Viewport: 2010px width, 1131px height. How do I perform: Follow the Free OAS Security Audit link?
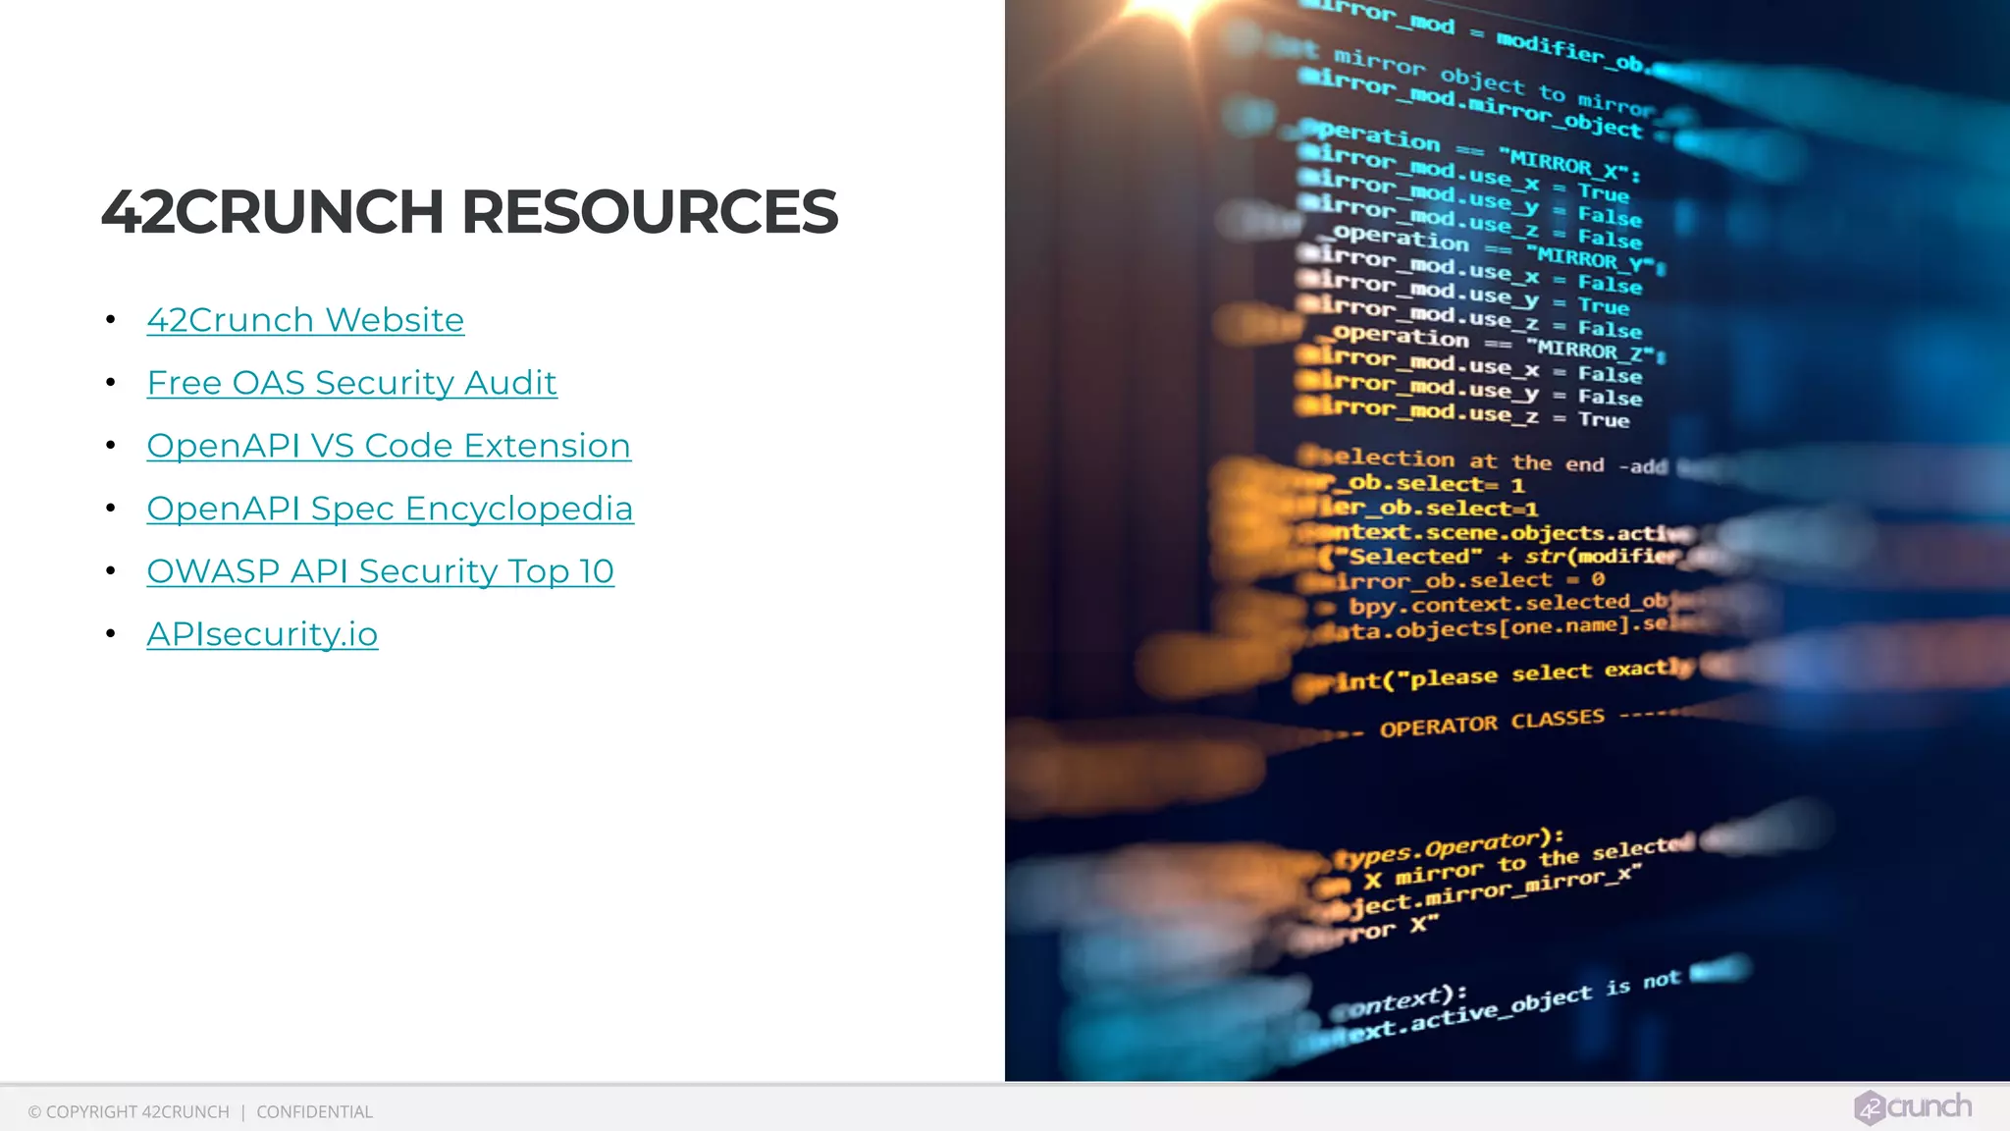click(351, 383)
